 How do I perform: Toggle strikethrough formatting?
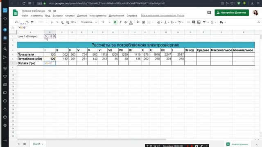126,22
